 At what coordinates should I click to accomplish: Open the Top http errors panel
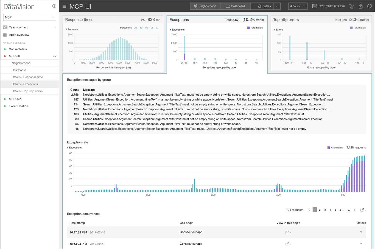tap(321, 44)
